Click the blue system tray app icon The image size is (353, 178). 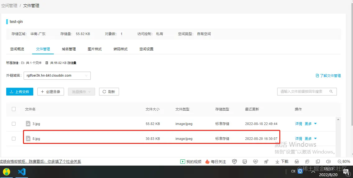300,171
